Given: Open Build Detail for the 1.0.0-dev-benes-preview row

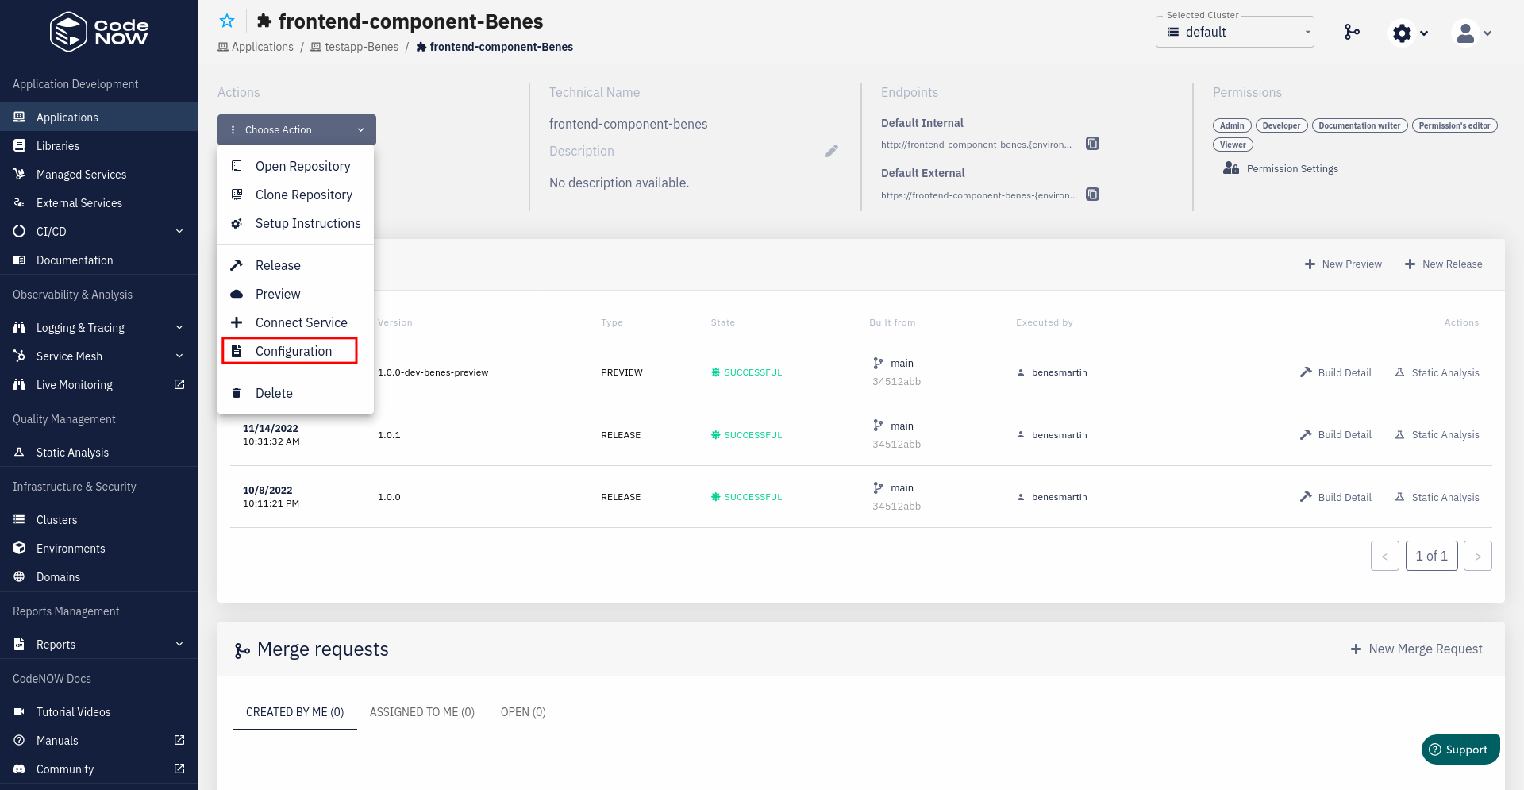Looking at the screenshot, I should 1336,372.
